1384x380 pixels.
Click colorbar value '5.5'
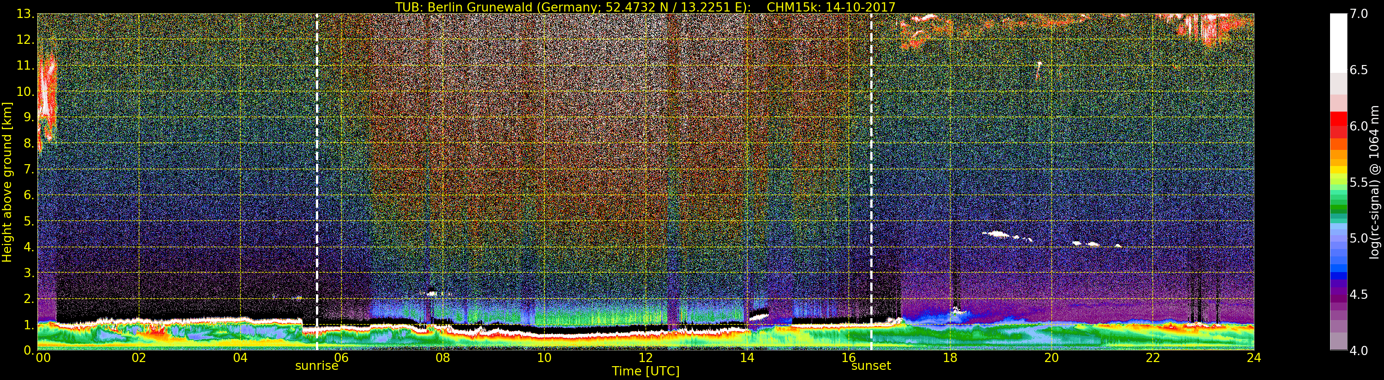tap(1359, 182)
